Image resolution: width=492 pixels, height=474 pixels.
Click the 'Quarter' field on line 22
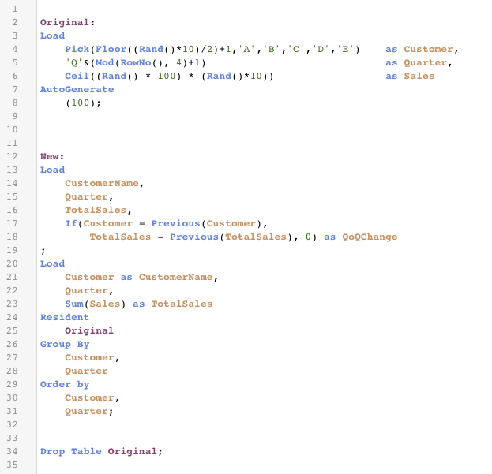[86, 291]
